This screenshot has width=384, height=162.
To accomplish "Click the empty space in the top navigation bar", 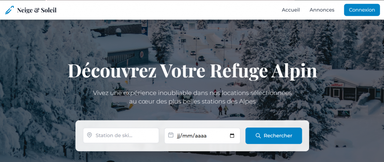I will click(169, 10).
